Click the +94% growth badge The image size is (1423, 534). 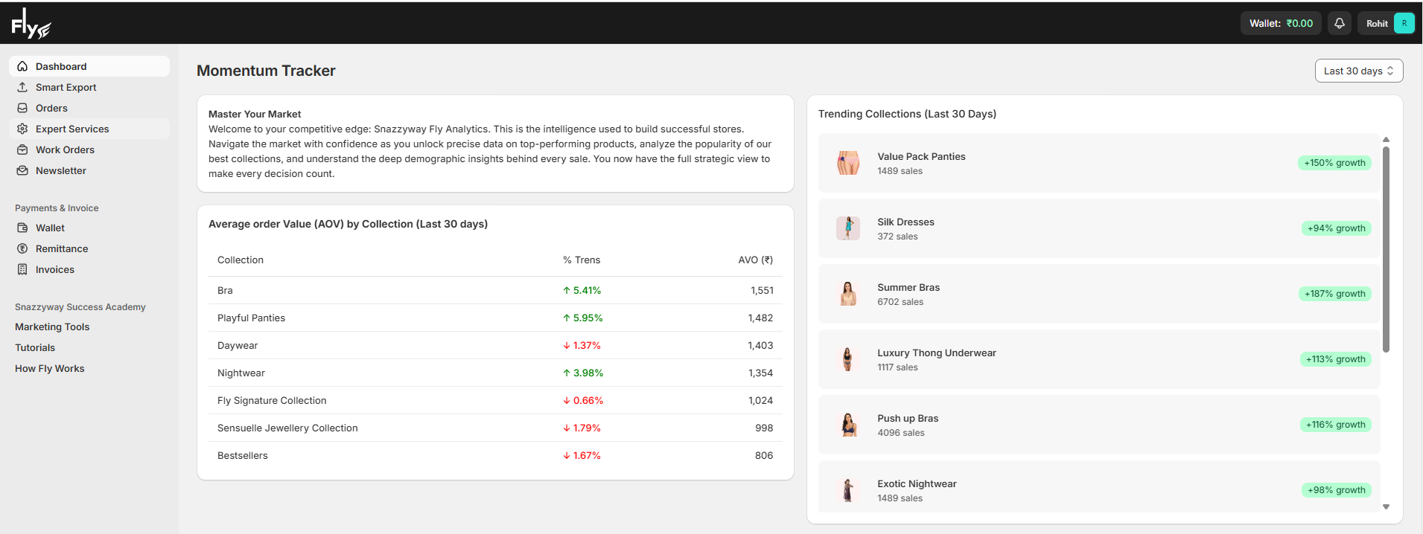point(1336,228)
